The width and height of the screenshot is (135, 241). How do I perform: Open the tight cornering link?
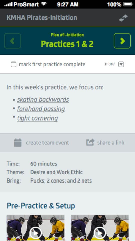tap(37, 118)
